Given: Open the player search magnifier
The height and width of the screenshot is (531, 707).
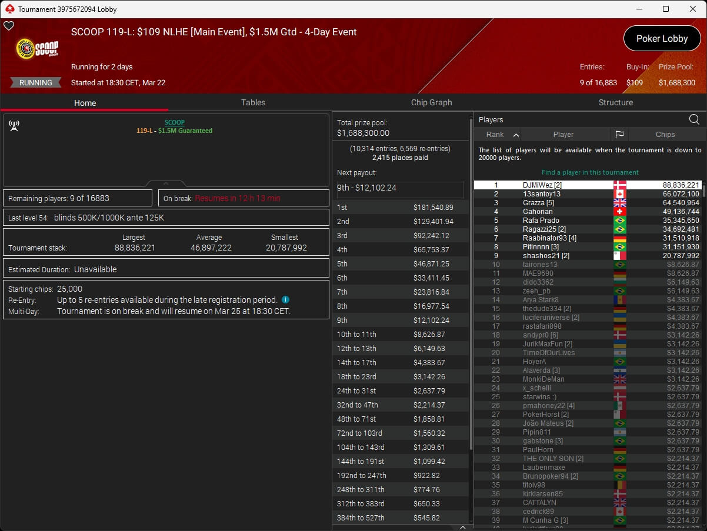Looking at the screenshot, I should click(x=694, y=119).
